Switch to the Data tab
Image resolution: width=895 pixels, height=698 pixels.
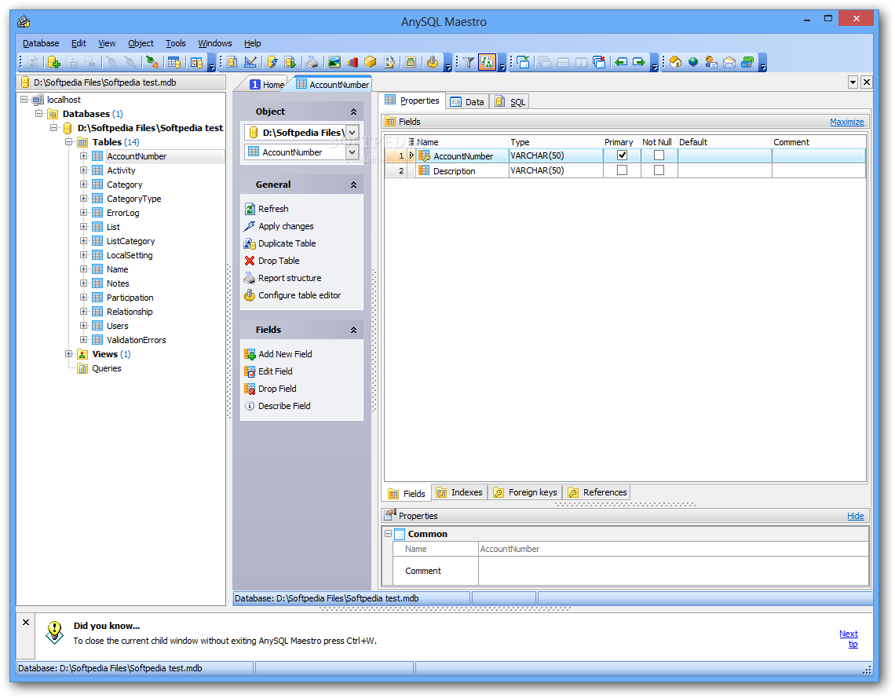[x=467, y=101]
